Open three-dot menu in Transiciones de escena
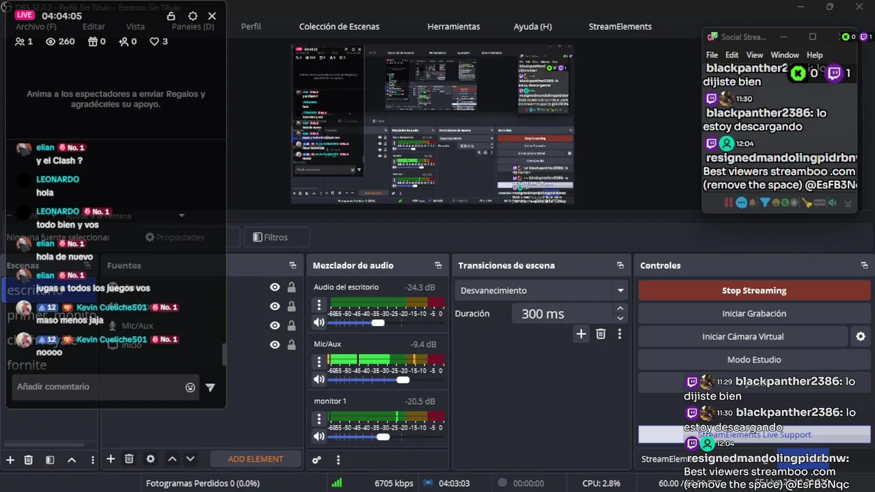 click(x=619, y=333)
